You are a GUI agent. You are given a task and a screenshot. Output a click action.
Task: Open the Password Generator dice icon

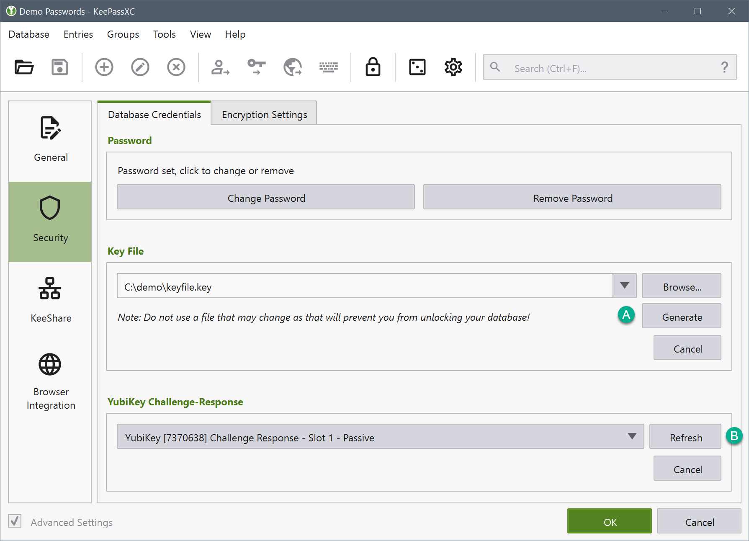click(x=417, y=67)
